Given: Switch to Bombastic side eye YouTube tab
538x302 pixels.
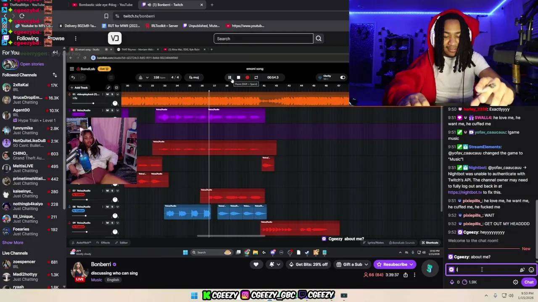Looking at the screenshot, I should pos(103,5).
